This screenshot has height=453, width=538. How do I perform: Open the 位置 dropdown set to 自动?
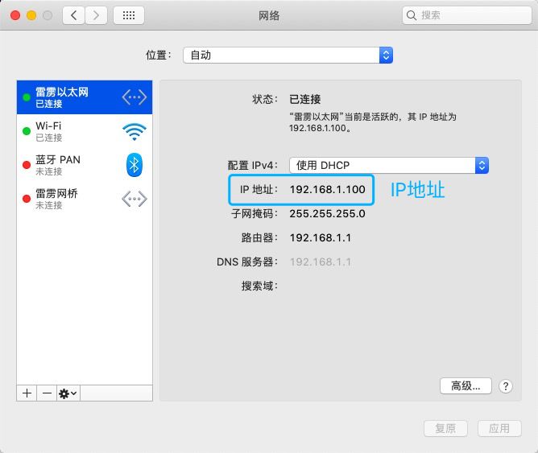[x=288, y=56]
